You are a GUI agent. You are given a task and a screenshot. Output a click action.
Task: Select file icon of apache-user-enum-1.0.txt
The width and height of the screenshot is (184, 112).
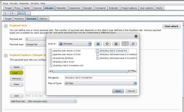click(51, 51)
